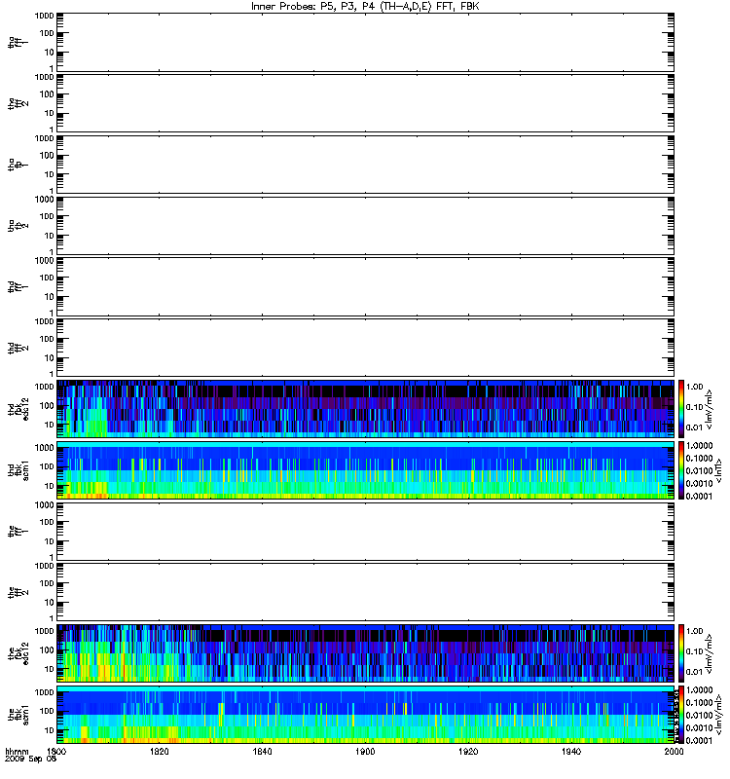
Task: Click inside the thd fbk edc12 spectrogram
Action: 366,409
